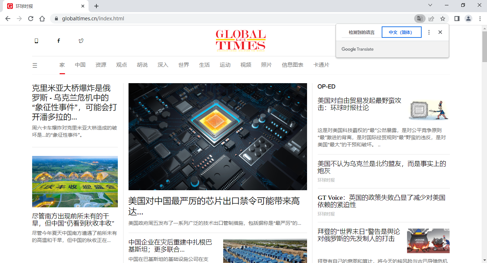Open the 尽管南方出现前所未有的干旱 headline
The image size is (487, 263).
pos(73,220)
